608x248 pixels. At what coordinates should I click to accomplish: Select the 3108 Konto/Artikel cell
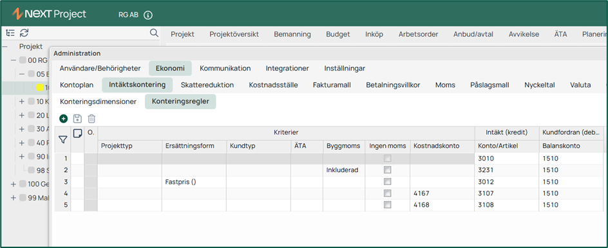(506, 205)
